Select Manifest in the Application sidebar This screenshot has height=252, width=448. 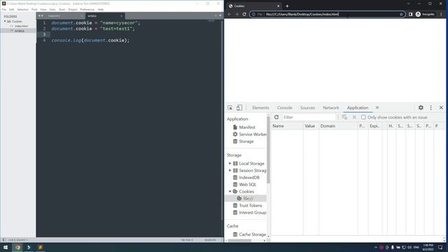click(x=246, y=127)
